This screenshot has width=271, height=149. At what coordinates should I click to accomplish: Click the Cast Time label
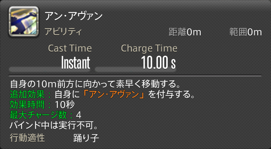pyautogui.click(x=70, y=48)
